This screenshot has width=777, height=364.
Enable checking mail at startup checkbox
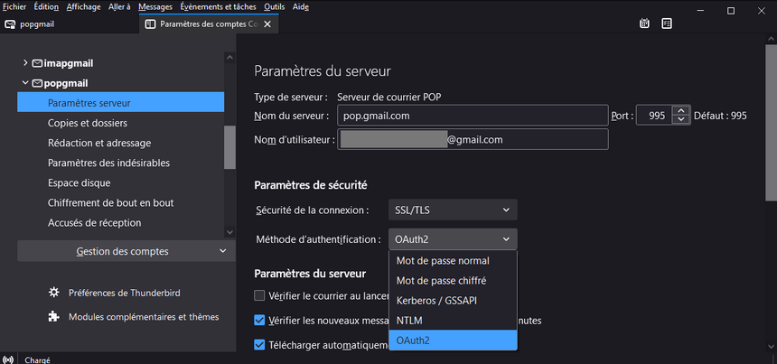(x=260, y=295)
